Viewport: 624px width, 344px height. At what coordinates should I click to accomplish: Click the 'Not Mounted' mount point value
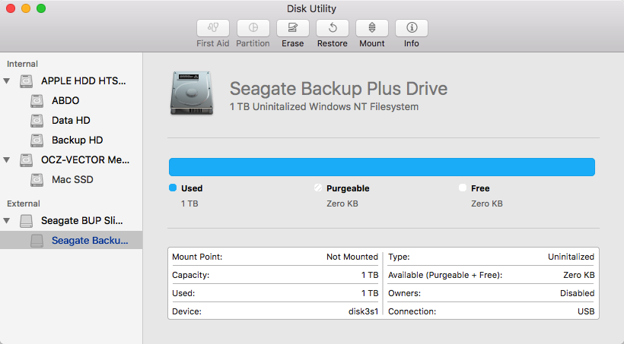pos(352,257)
